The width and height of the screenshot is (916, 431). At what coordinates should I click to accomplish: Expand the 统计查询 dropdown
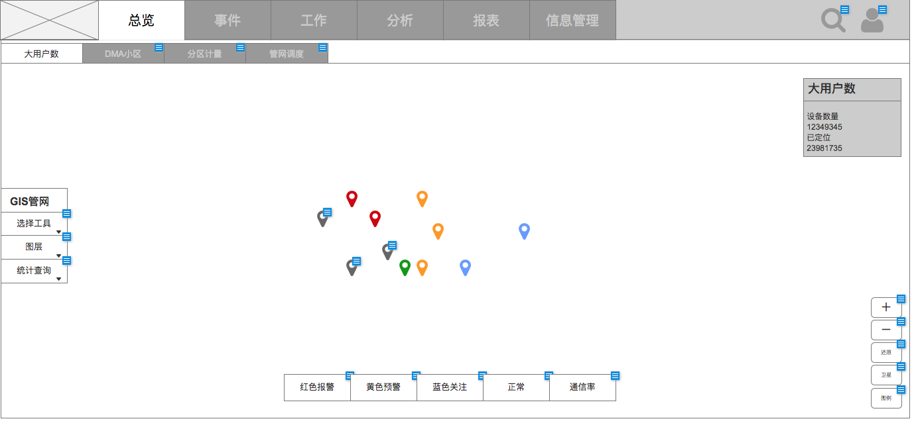(x=34, y=271)
